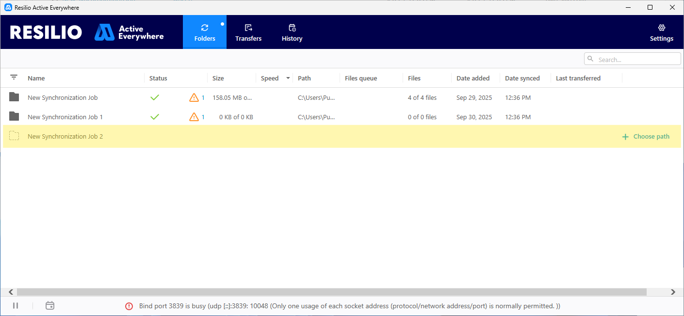Click Choose path for Synchronization Job 2
The image size is (684, 316).
click(646, 137)
